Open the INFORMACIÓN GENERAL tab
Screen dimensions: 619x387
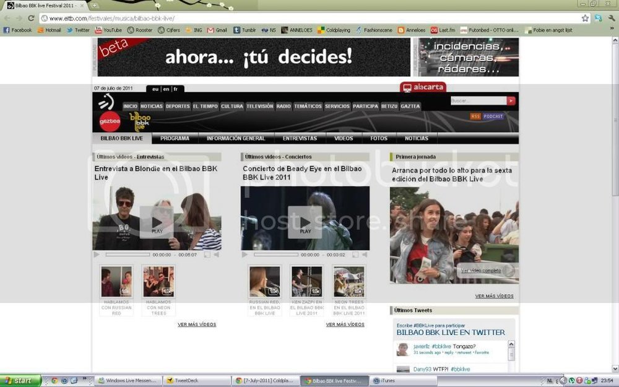[x=236, y=138]
